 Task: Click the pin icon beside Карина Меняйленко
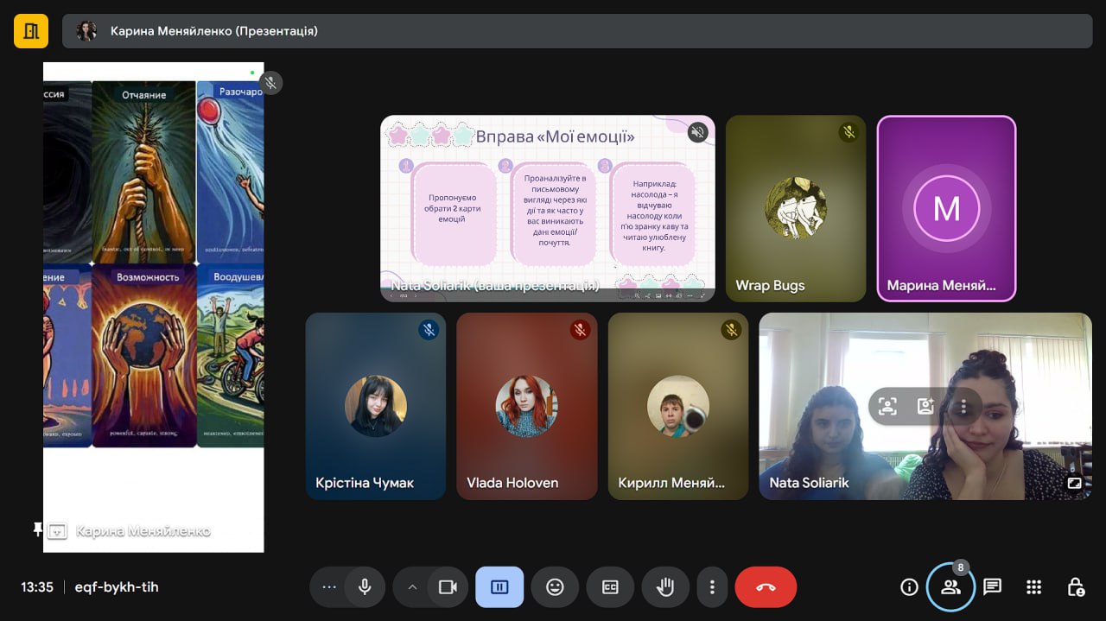pos(37,529)
